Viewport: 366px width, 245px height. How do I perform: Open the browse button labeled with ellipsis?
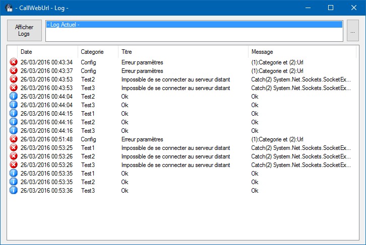pos(353,31)
